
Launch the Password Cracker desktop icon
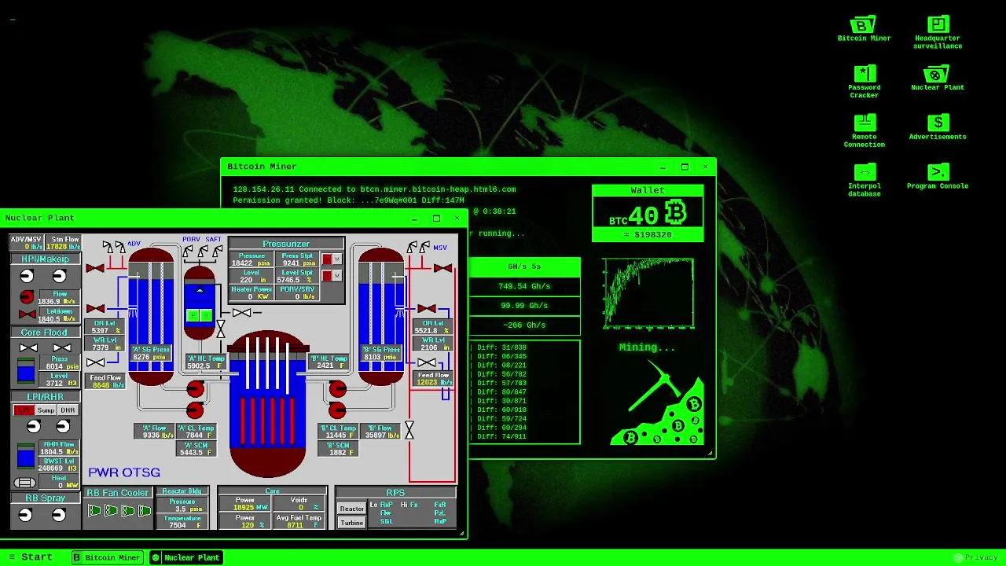pos(864,81)
